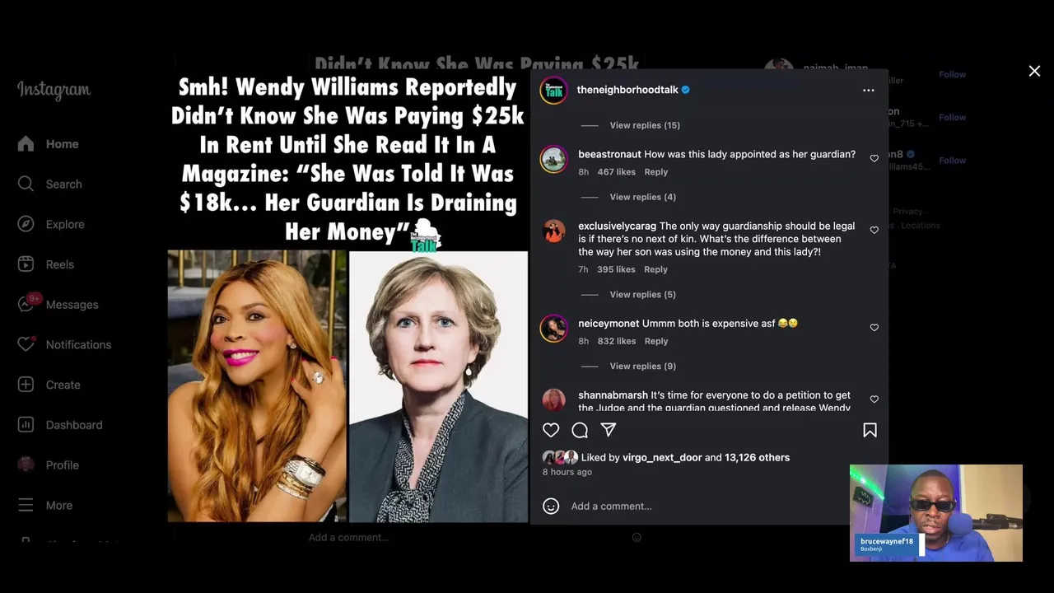Open the comment bubble icon under the post
The height and width of the screenshot is (593, 1054).
tap(580, 430)
